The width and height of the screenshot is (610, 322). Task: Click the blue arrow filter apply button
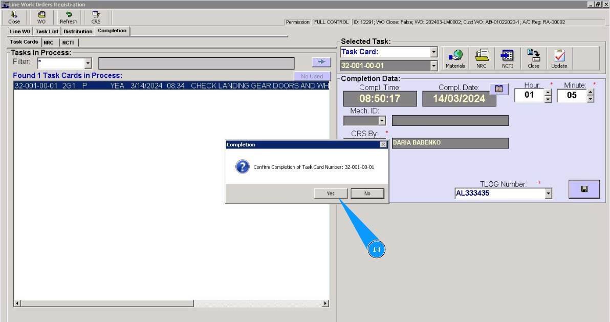click(321, 62)
